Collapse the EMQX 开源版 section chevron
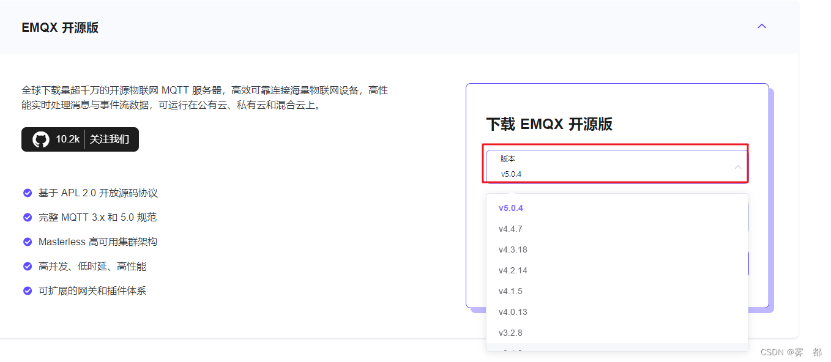Viewport: 831px width, 362px height. pos(761,26)
